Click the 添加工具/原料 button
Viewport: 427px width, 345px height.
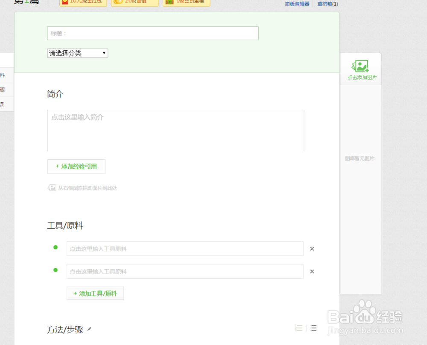[95, 293]
